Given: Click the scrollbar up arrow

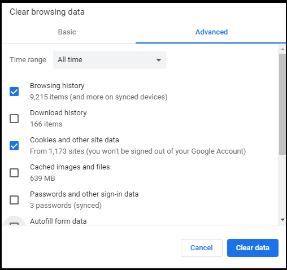Looking at the screenshot, I should coord(282,49).
